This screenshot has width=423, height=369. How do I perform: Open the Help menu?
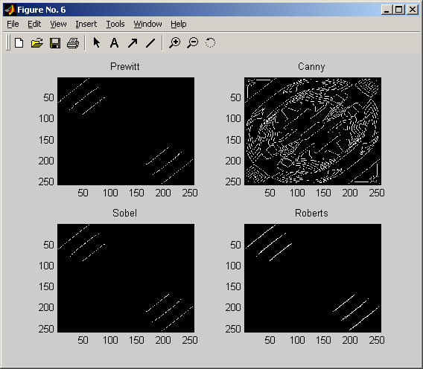[178, 24]
